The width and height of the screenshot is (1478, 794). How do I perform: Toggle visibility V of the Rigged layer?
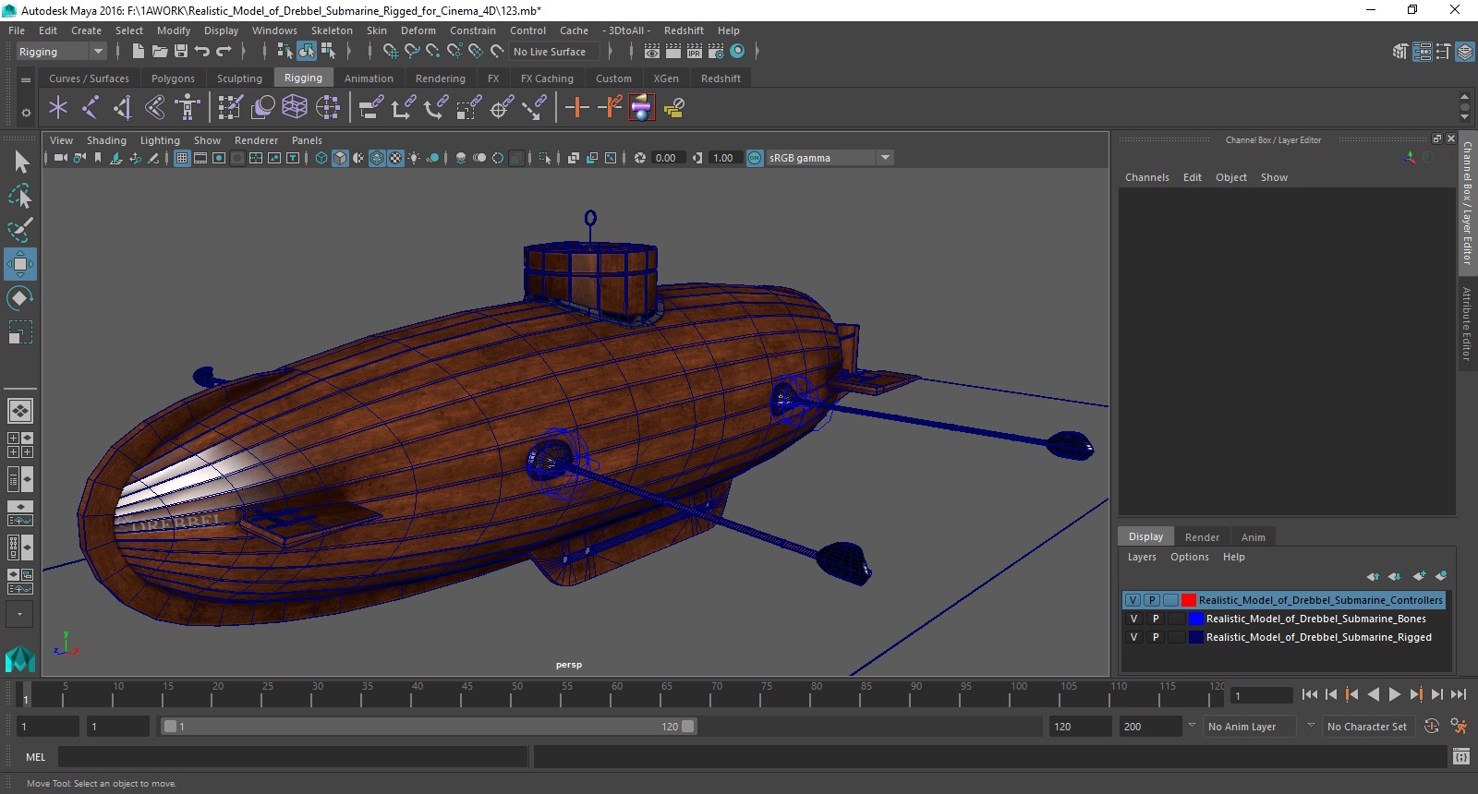click(1133, 637)
